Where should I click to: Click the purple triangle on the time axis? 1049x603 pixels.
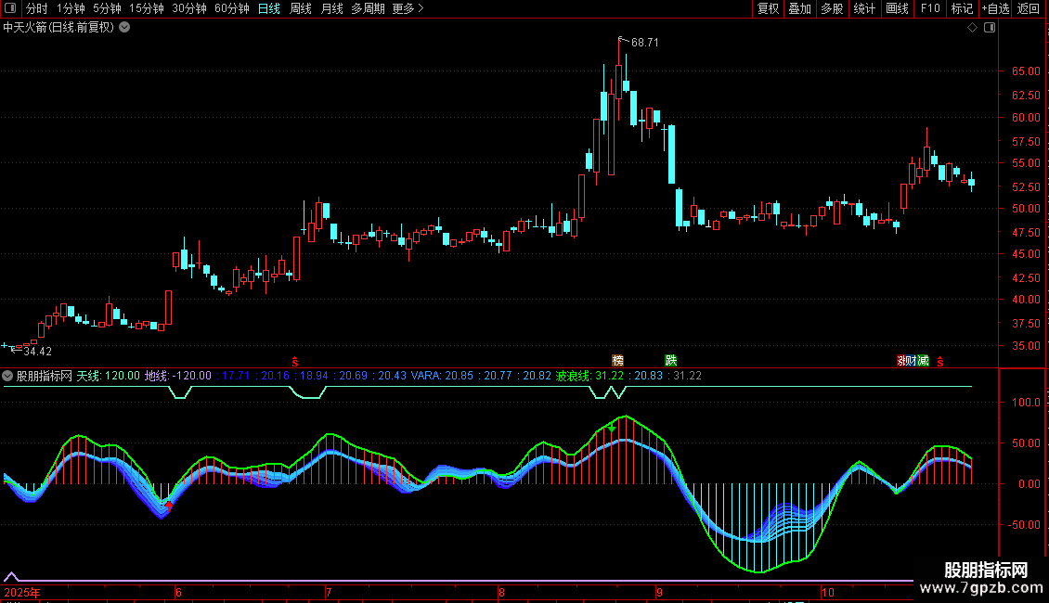coord(11,576)
